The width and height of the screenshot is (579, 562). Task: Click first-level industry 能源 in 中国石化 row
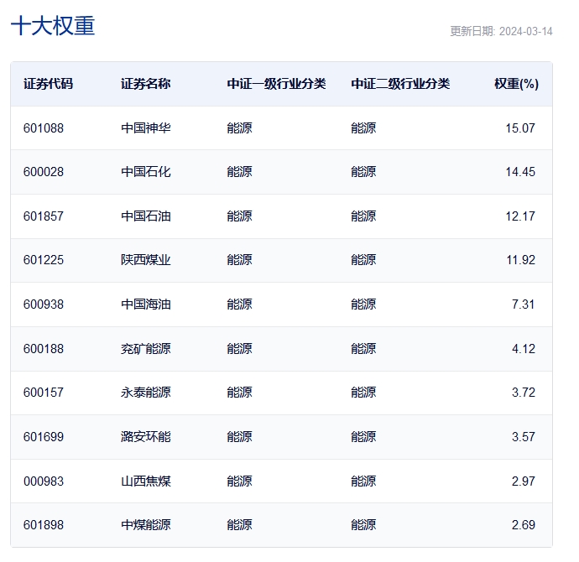(240, 172)
